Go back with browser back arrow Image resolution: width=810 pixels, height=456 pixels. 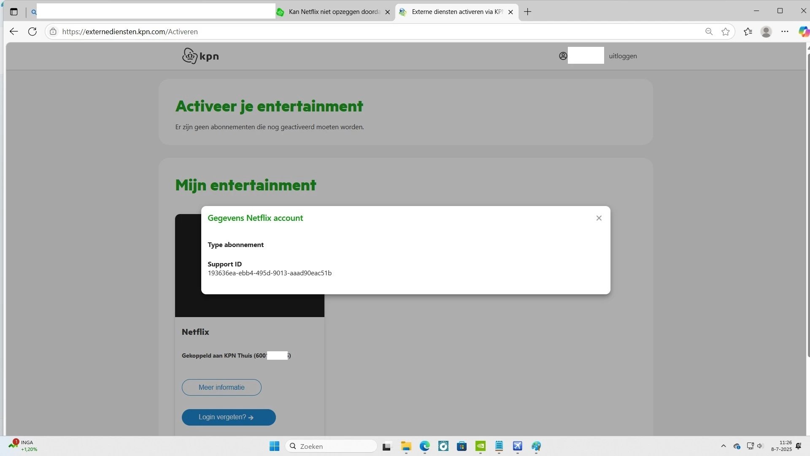point(13,32)
